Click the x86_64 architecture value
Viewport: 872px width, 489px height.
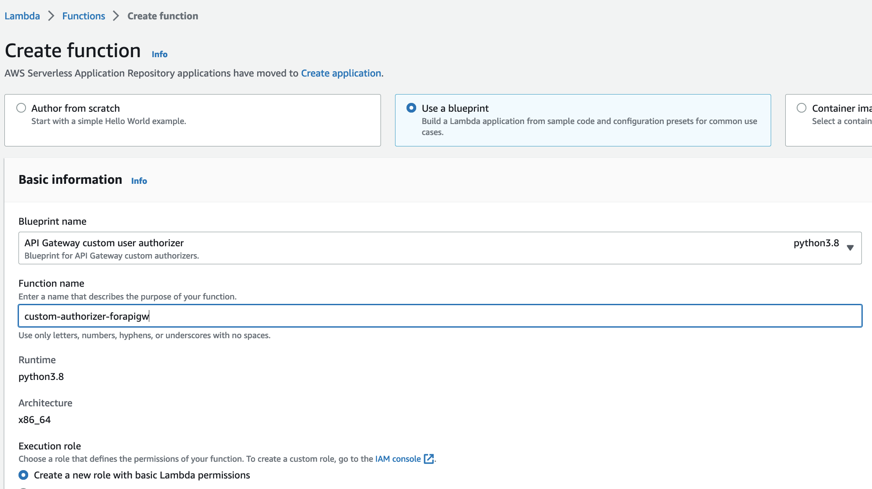point(34,420)
